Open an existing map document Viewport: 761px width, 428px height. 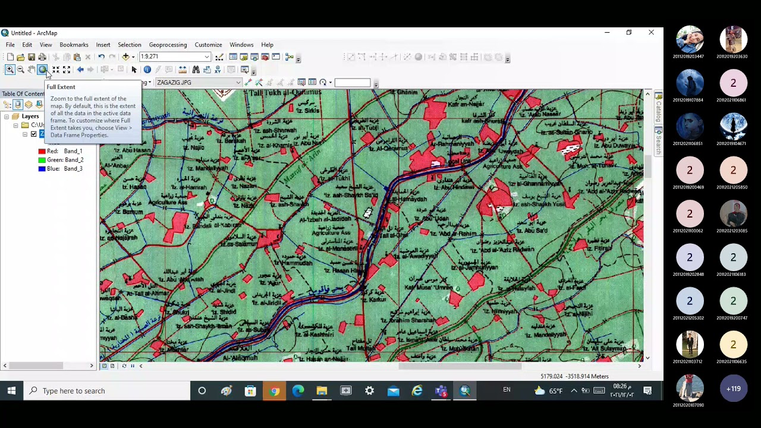point(21,57)
